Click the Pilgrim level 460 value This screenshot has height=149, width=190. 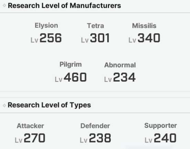click(x=71, y=77)
